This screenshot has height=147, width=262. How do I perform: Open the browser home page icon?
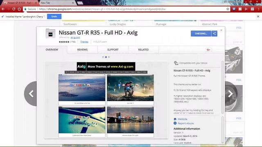pyautogui.click(x=19, y=9)
